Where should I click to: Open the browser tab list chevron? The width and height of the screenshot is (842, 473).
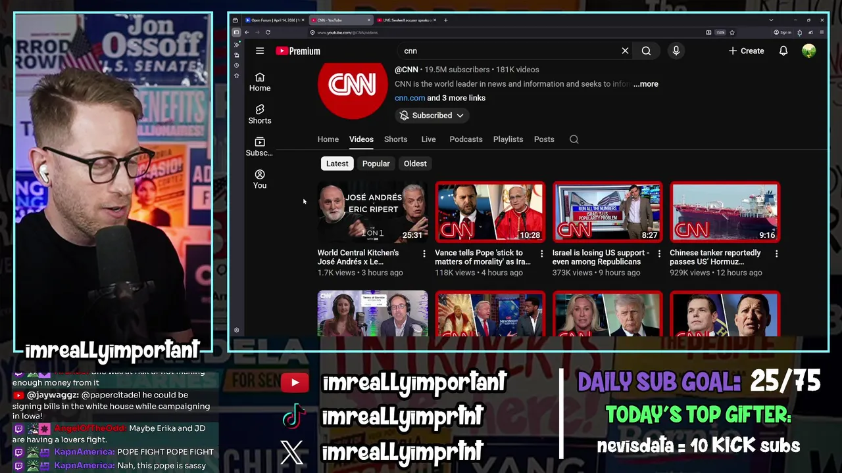[771, 20]
